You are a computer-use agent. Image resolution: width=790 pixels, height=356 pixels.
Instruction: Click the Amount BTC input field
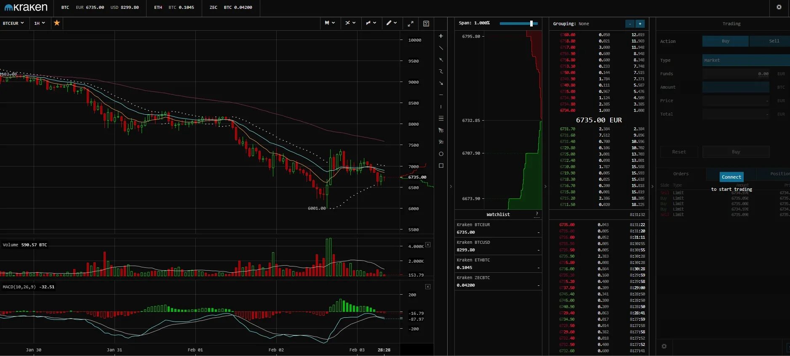[736, 87]
